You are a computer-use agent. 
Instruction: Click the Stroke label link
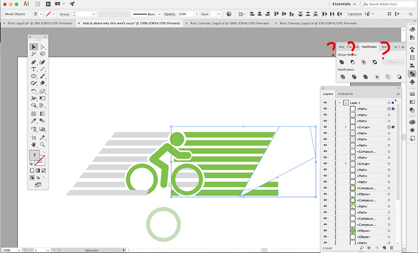pyautogui.click(x=64, y=14)
